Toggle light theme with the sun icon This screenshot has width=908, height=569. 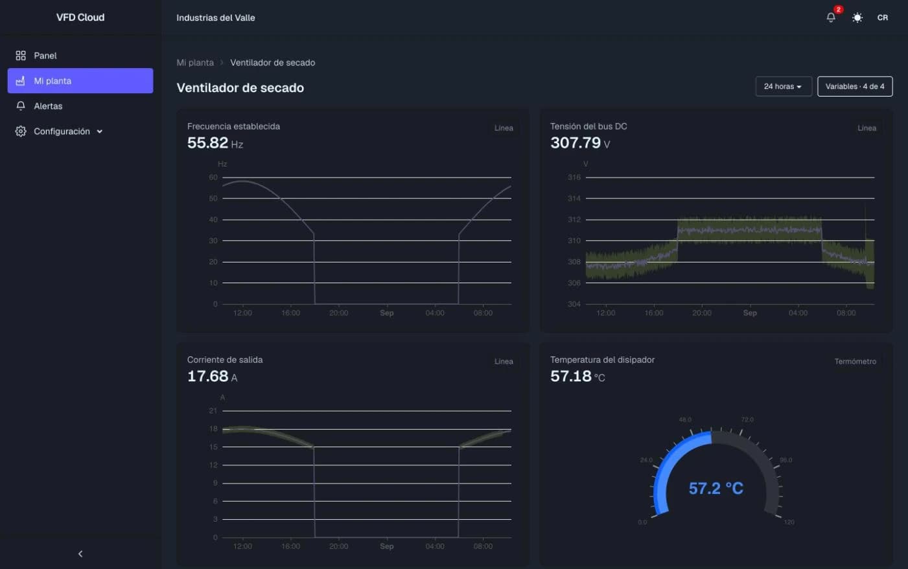[x=857, y=17]
